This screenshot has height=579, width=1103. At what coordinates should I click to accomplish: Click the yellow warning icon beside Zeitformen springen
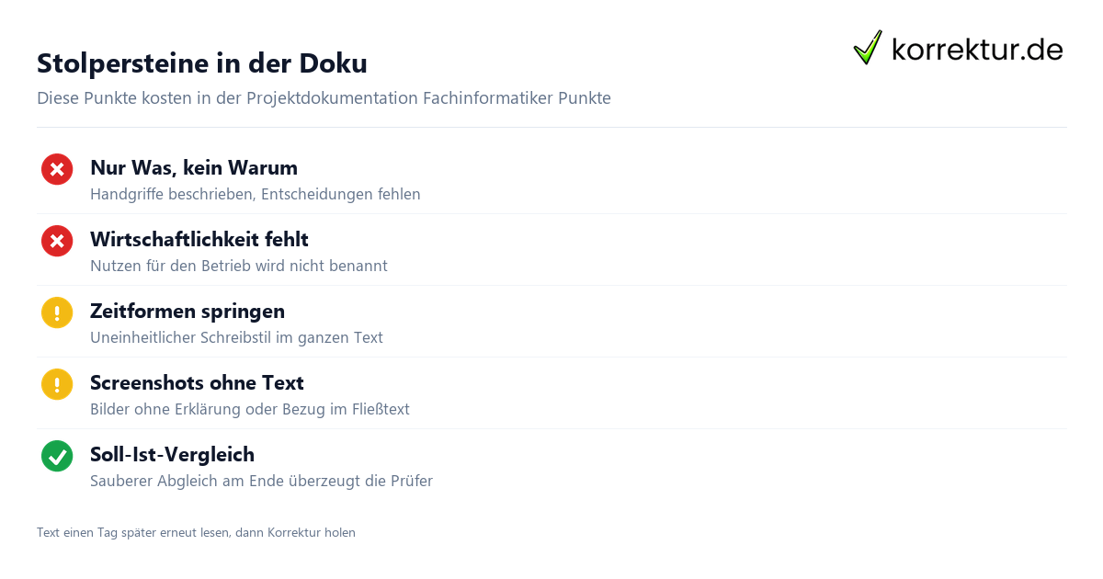[57, 312]
